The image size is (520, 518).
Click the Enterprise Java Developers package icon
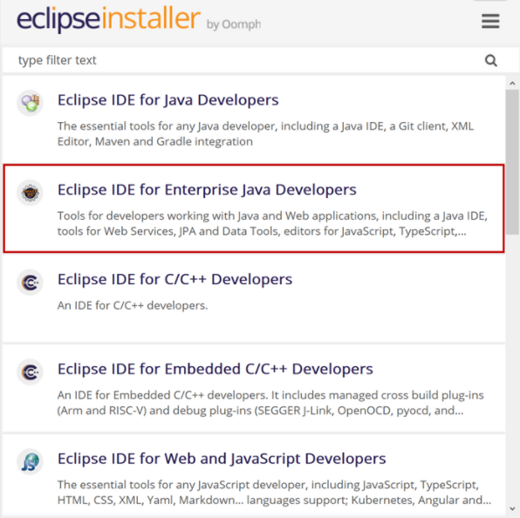coord(31,193)
